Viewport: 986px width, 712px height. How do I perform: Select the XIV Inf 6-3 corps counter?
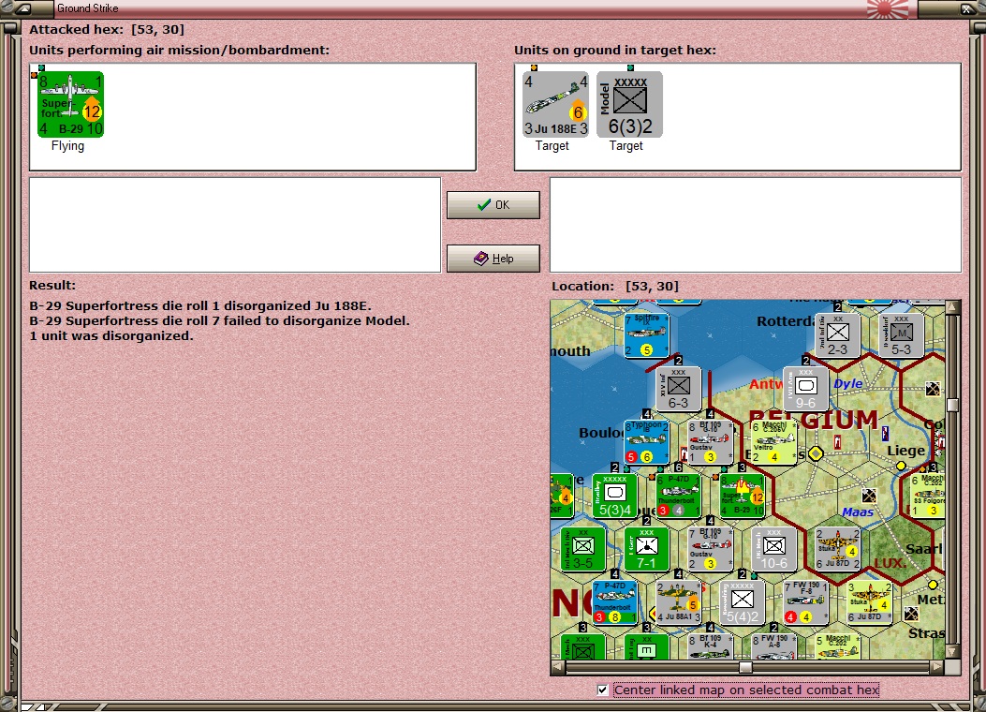[x=679, y=389]
